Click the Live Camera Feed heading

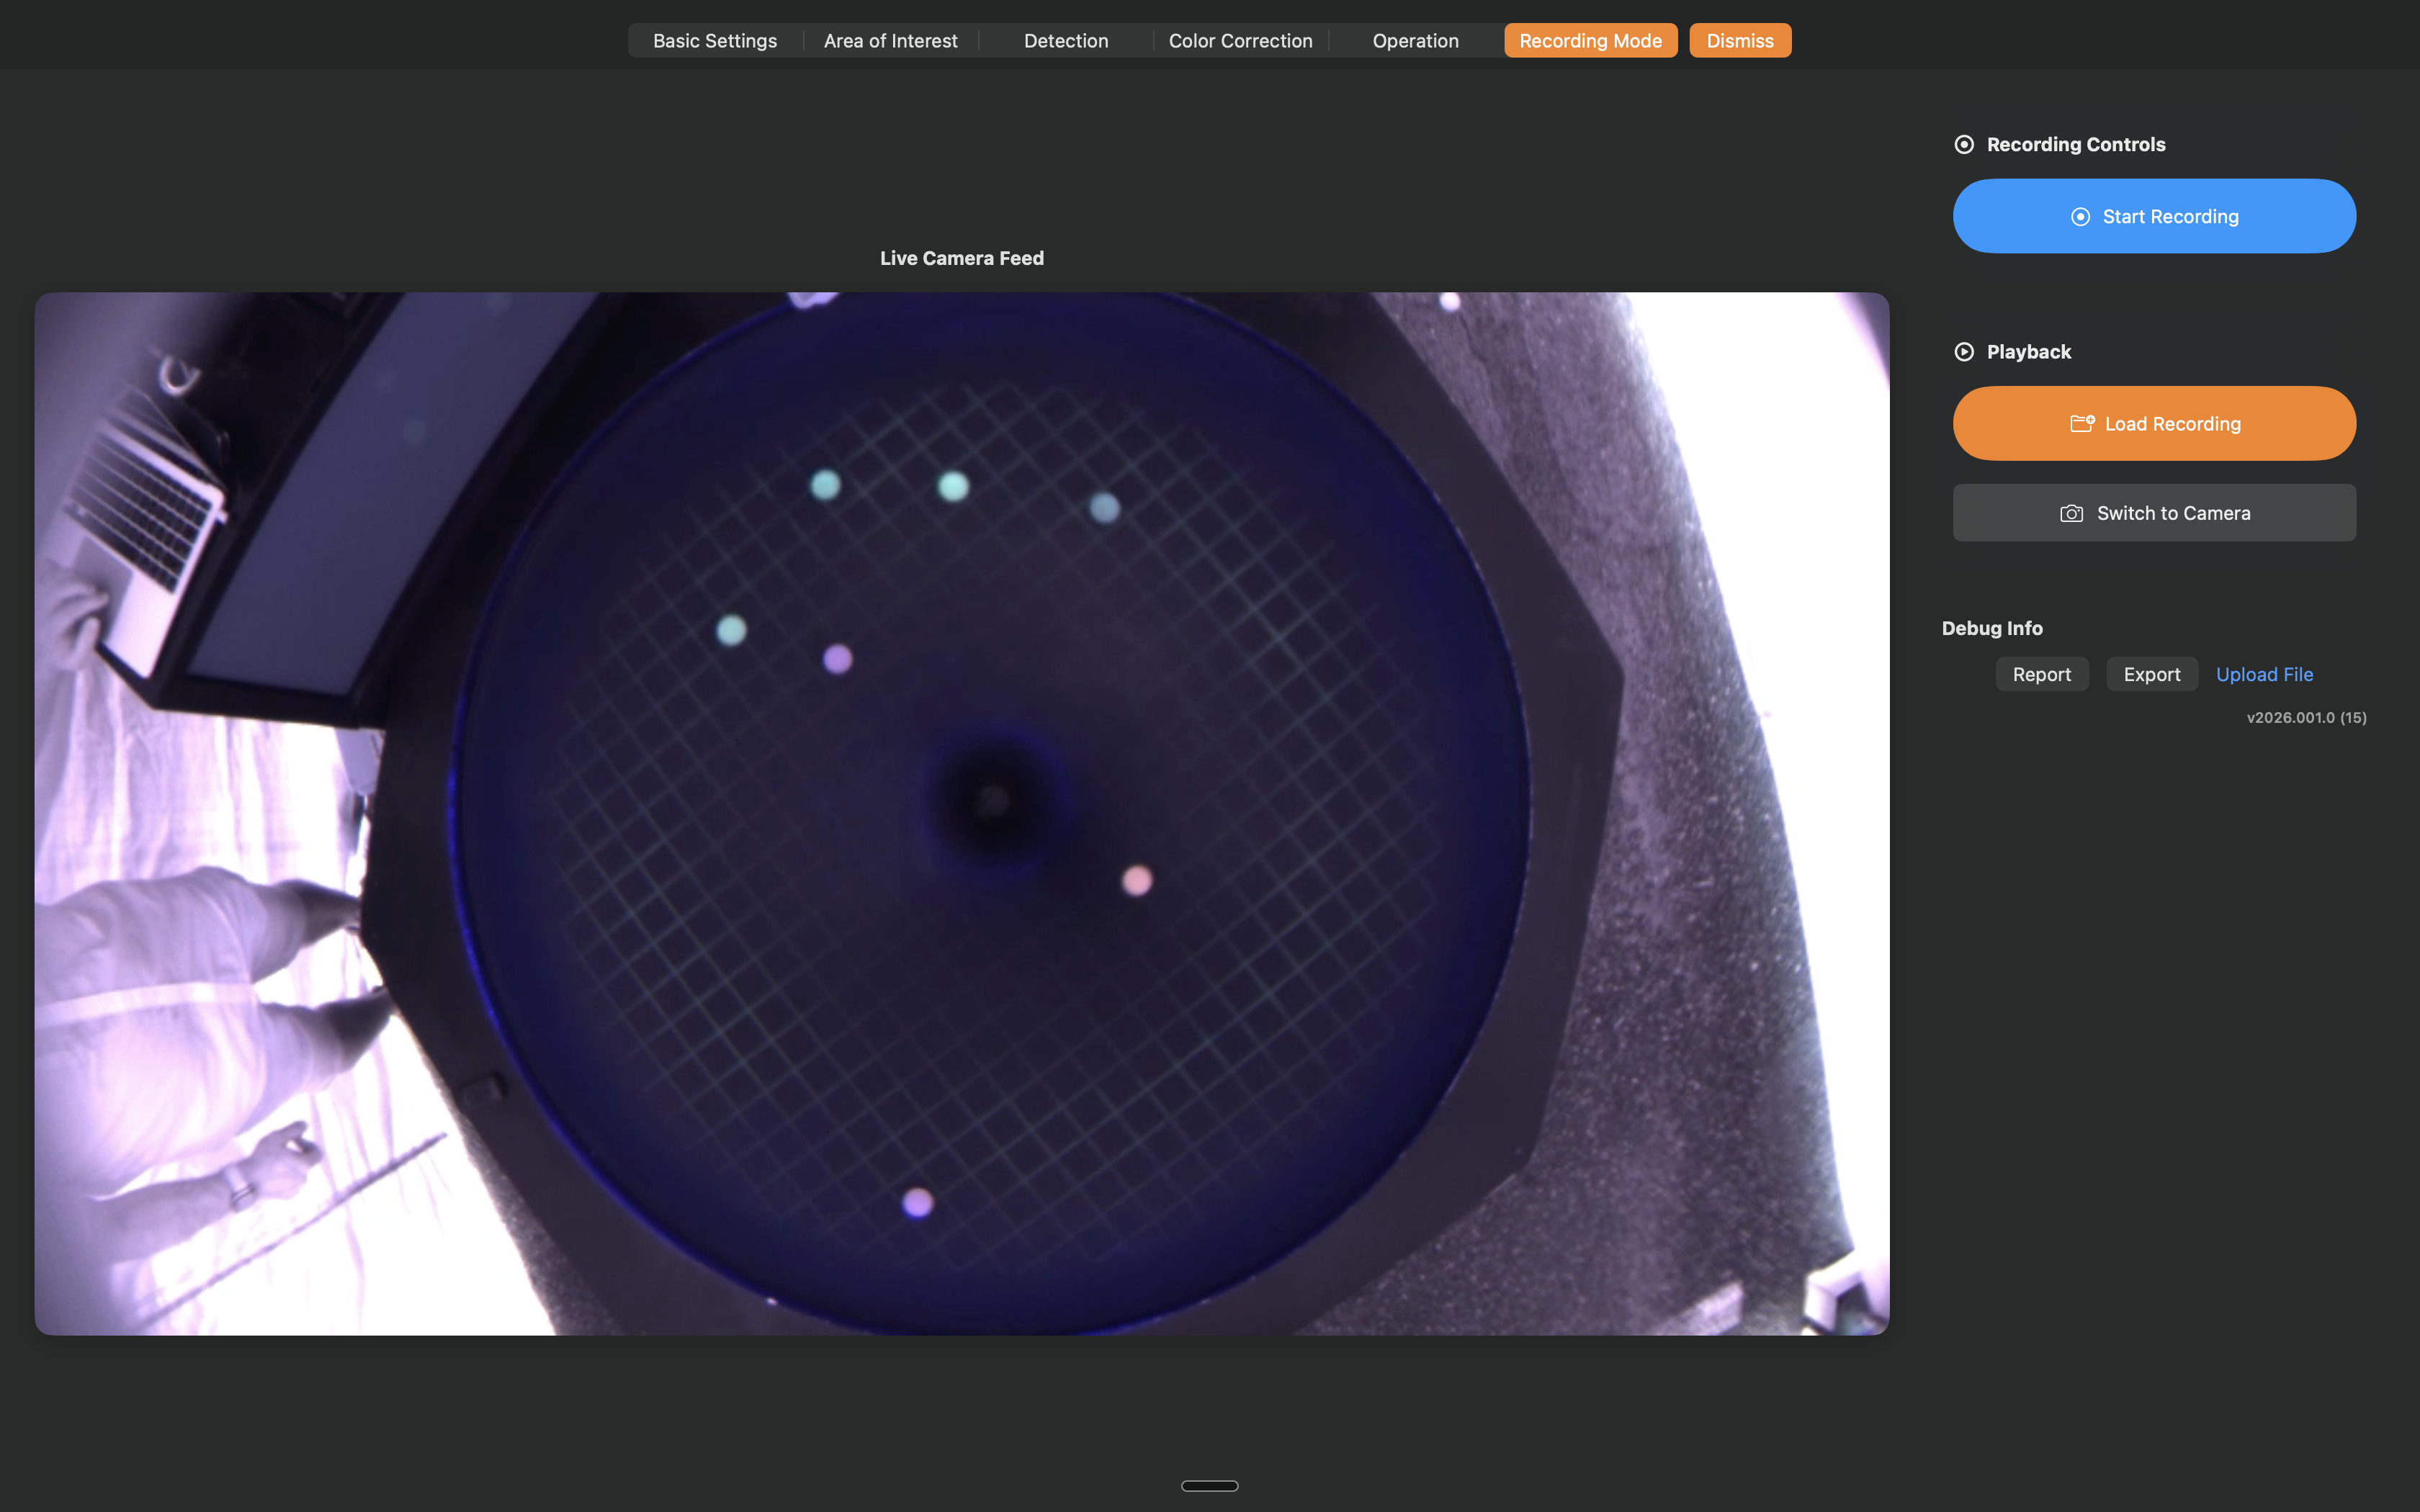[962, 258]
